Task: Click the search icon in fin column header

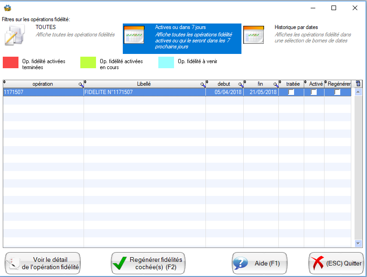Action: click(276, 85)
